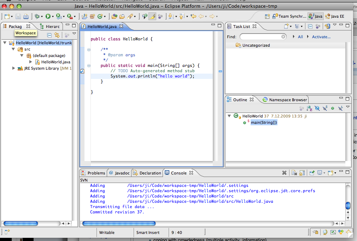Select the Namespace Browser tab
357x241 pixels.
click(285, 100)
